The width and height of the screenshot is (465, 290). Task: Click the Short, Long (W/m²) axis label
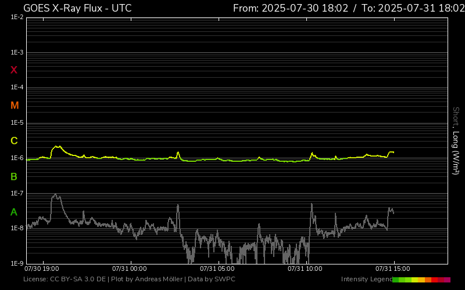pos(456,140)
